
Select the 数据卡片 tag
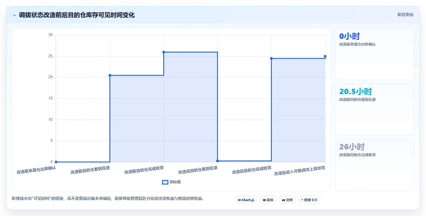coord(309,200)
